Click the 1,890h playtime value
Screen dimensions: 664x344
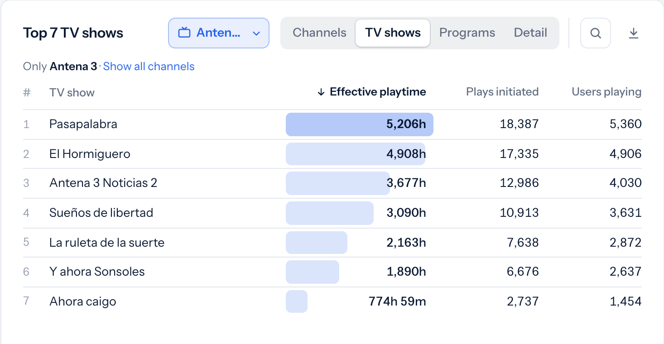coord(406,272)
